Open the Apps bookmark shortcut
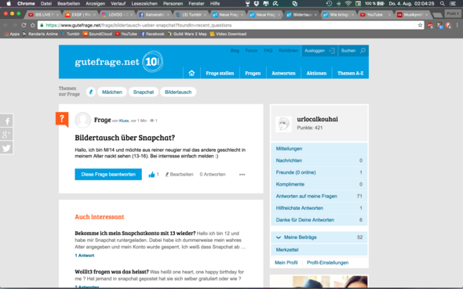This screenshot has width=463, height=289. point(12,34)
